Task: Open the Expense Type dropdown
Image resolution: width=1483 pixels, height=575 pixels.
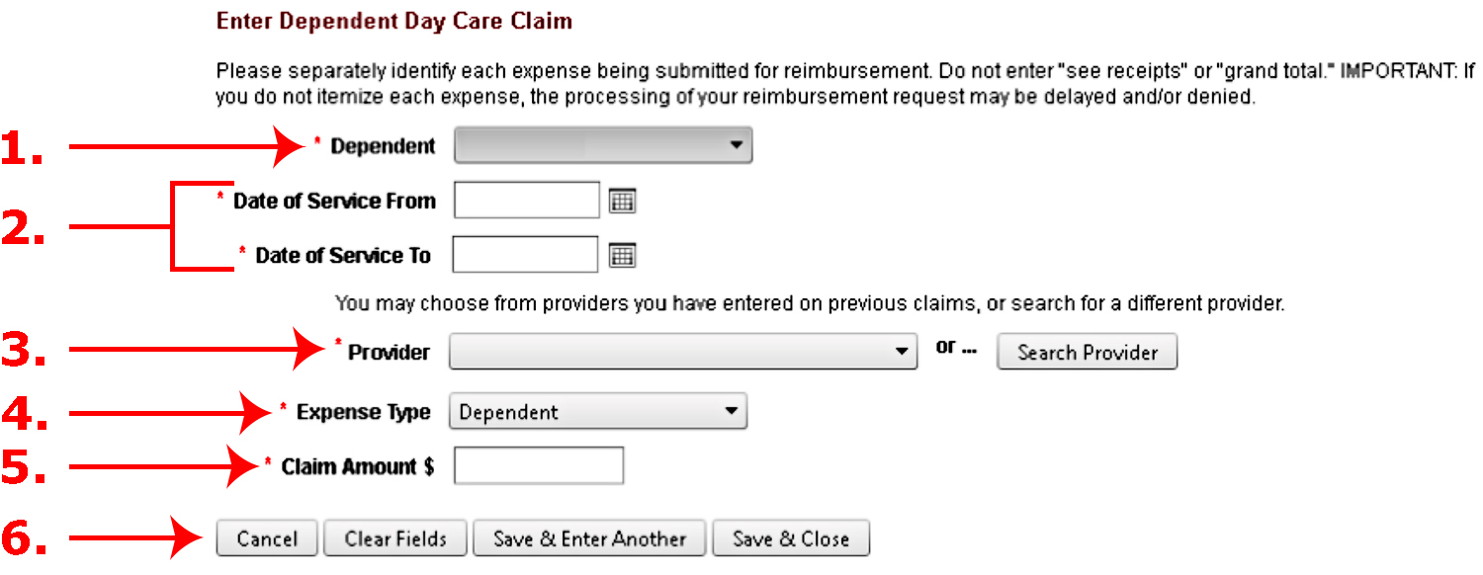Action: tap(598, 412)
